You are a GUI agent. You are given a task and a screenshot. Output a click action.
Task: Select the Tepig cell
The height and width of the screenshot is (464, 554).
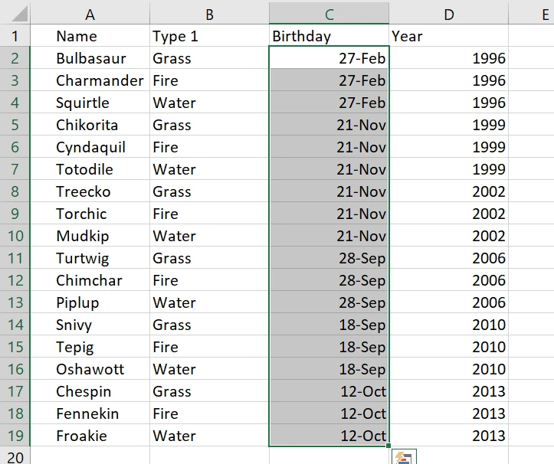pyautogui.click(x=90, y=347)
